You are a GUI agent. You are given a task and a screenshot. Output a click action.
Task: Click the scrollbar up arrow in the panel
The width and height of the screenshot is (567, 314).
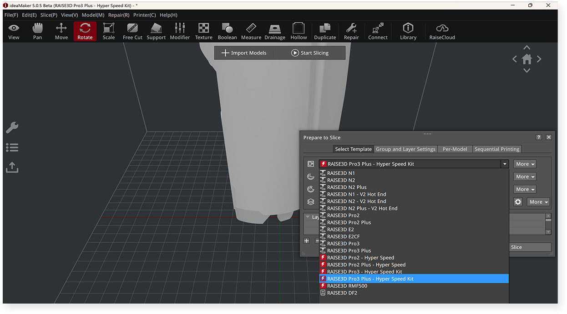pos(548,216)
